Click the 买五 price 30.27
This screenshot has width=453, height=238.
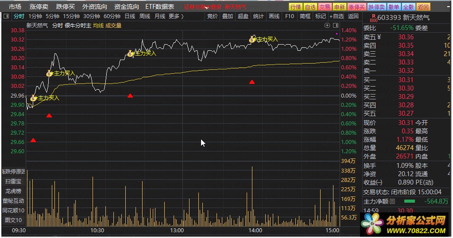[x=406, y=113]
